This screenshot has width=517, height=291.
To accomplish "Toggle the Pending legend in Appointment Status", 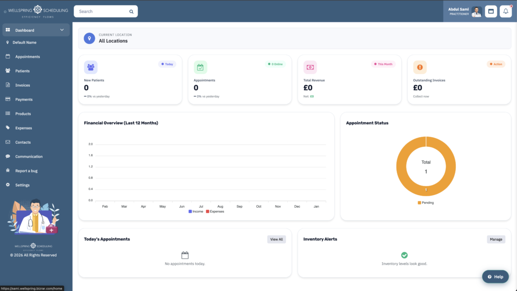I will 426,203.
